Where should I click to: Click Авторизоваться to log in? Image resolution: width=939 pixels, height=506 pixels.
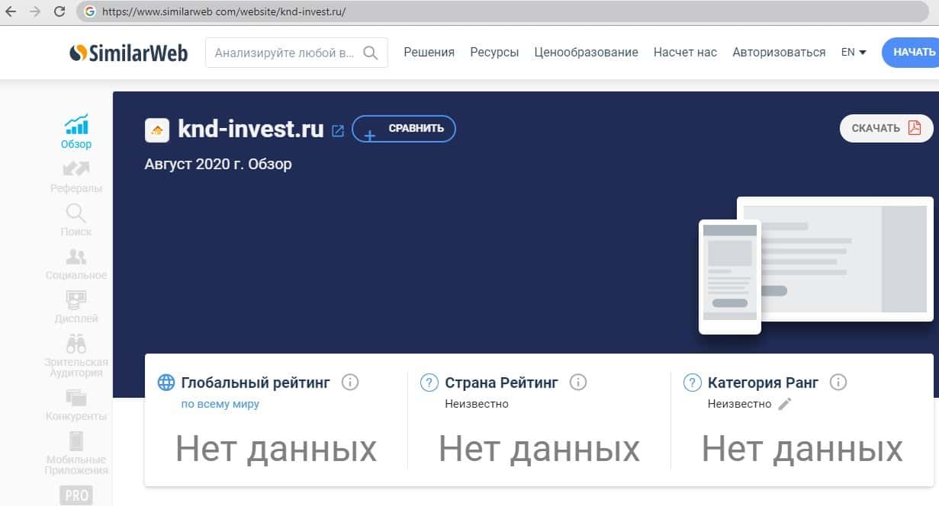(x=779, y=53)
